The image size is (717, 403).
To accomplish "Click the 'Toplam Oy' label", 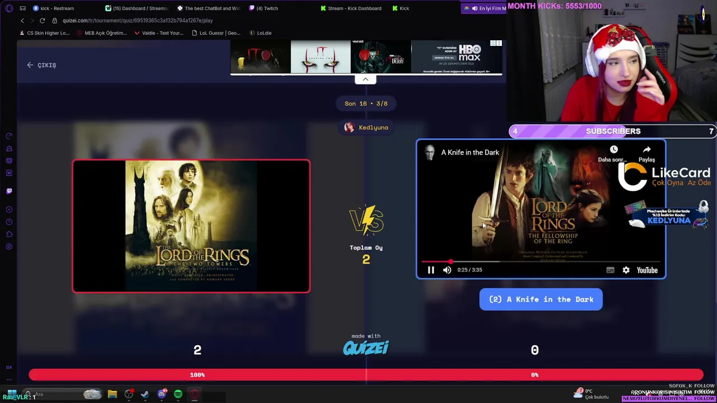I will (366, 247).
